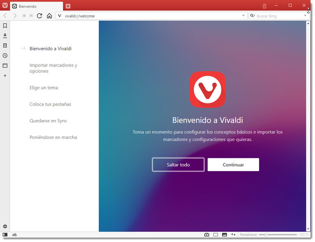Click the Continuar button
This screenshot has height=242, width=315.
pos(233,164)
